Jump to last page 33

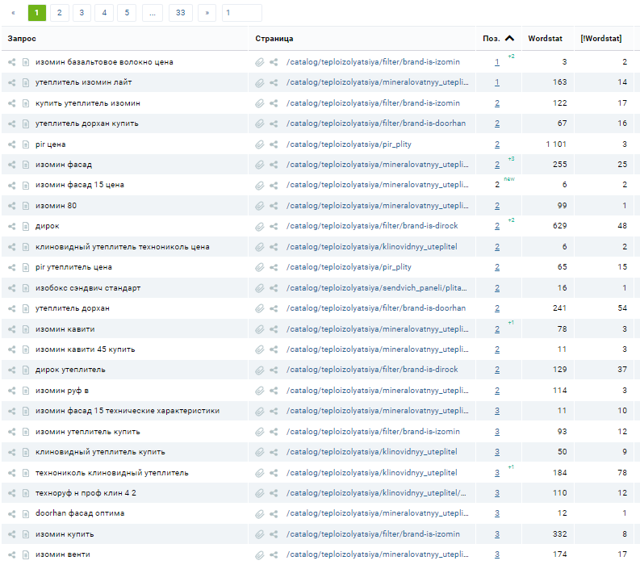[180, 13]
